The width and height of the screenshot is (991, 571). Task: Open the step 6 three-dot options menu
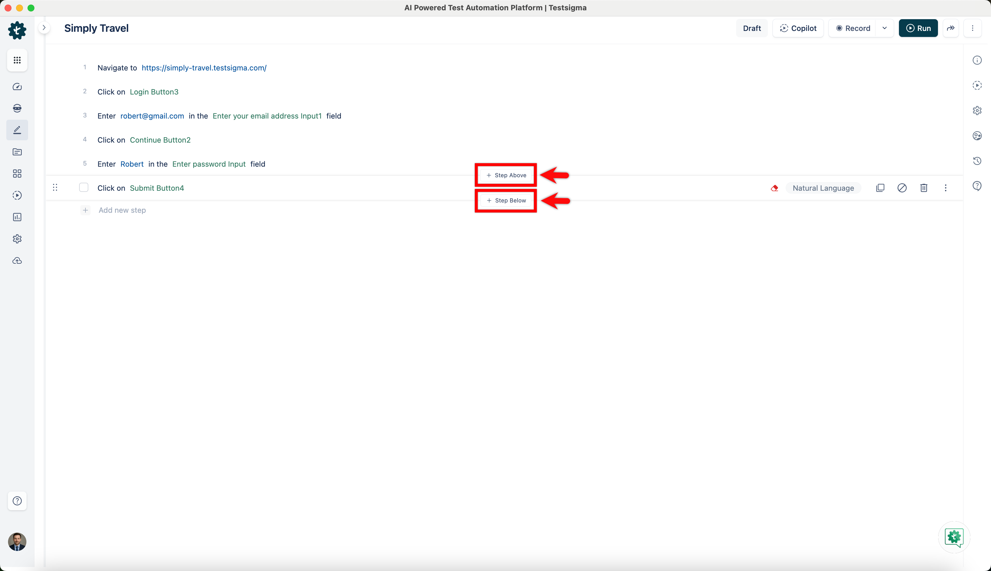point(945,188)
